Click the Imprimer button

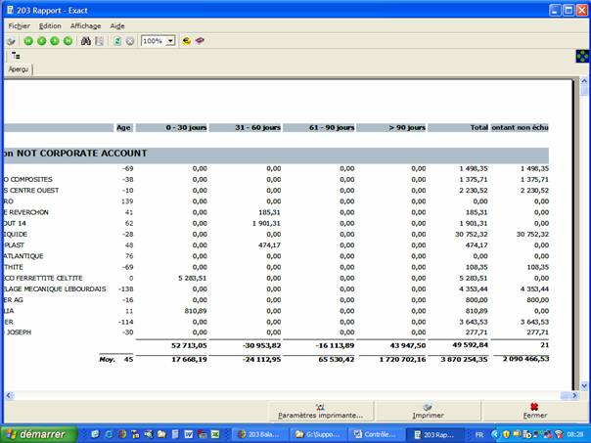427,411
